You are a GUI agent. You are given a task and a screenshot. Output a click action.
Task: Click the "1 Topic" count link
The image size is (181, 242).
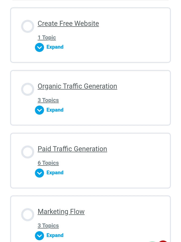[x=47, y=38]
